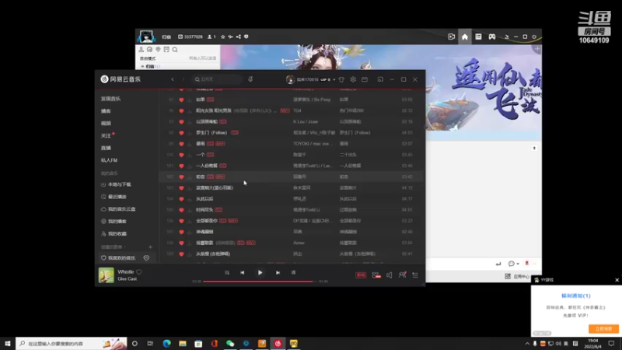The width and height of the screenshot is (622, 350).
Task: Click artist K Lou / Jsaw link
Action: click(x=306, y=122)
